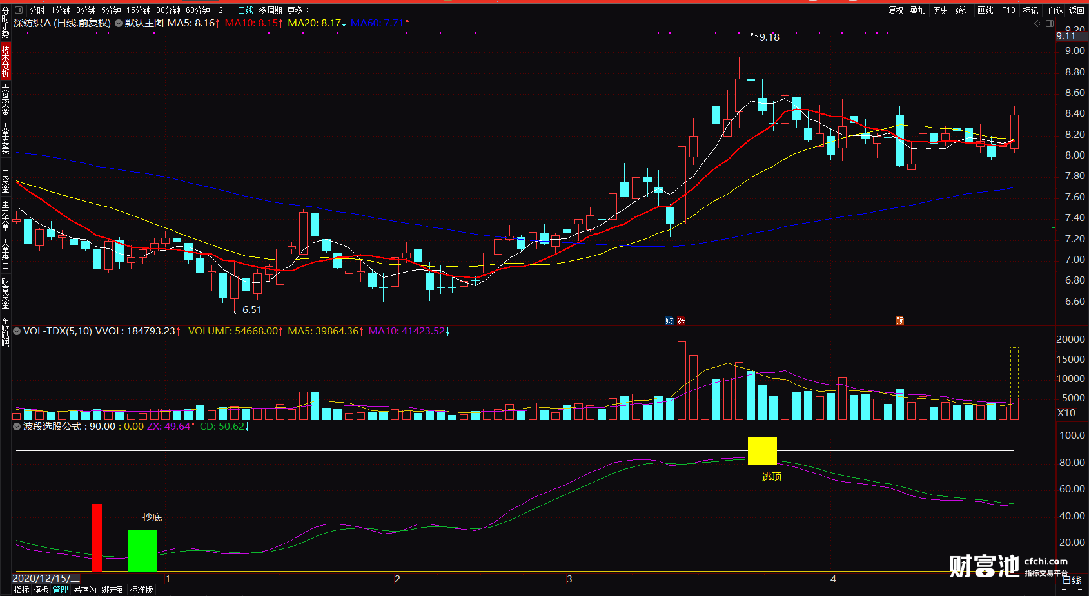Click the 日线 label at bottom right
The image size is (1089, 596).
click(1072, 580)
